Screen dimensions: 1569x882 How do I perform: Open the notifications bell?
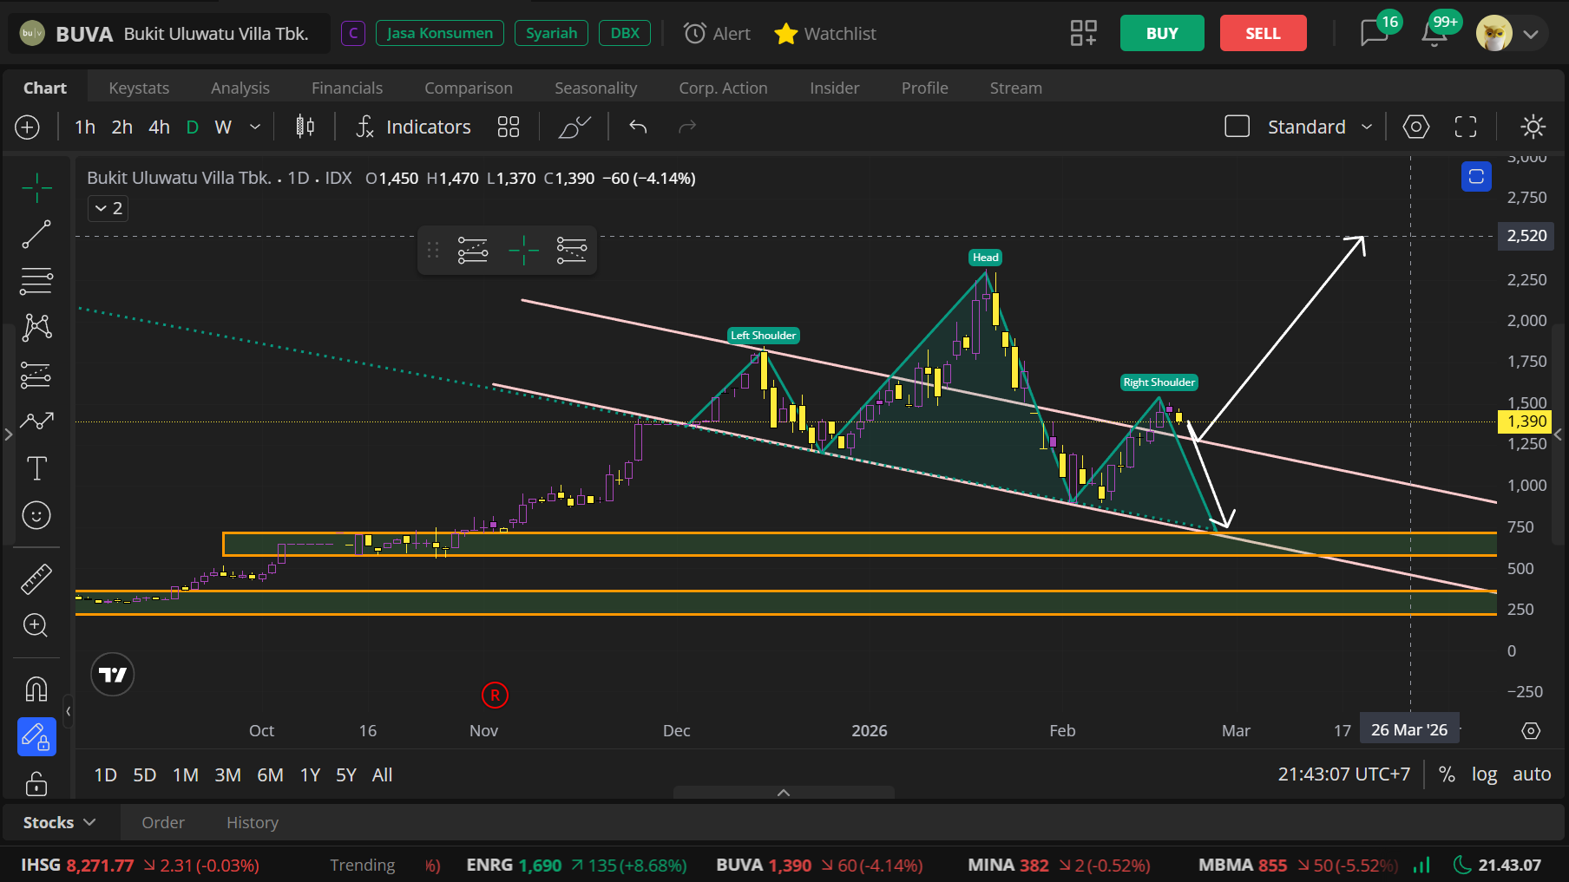coord(1434,34)
